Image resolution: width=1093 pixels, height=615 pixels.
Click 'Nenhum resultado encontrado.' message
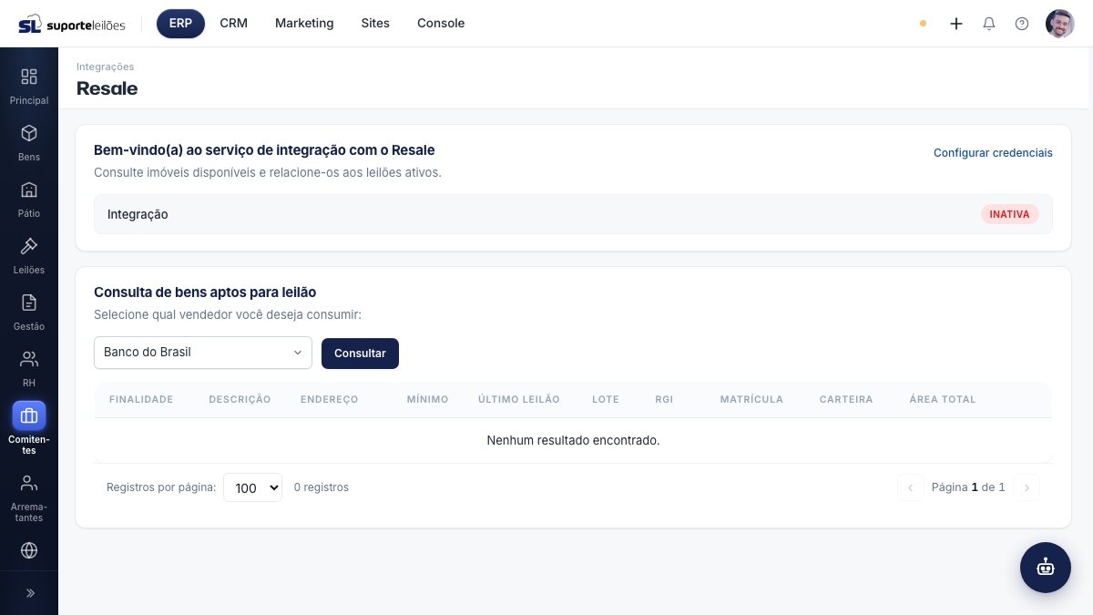pyautogui.click(x=573, y=440)
